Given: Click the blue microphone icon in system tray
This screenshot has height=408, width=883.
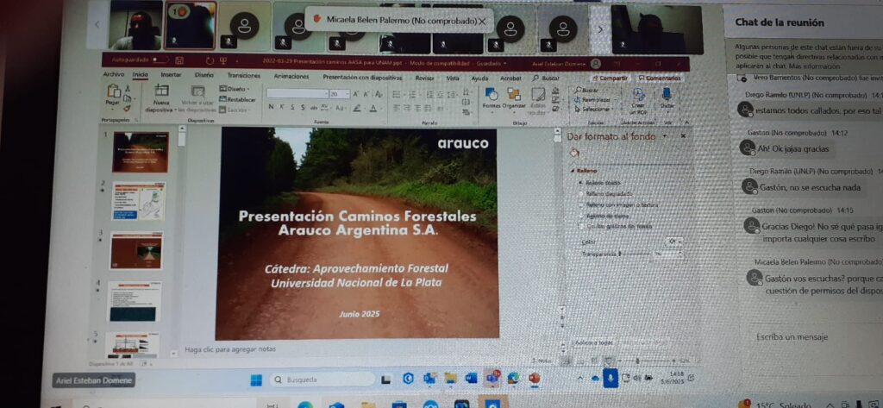Looking at the screenshot, I should click(611, 378).
